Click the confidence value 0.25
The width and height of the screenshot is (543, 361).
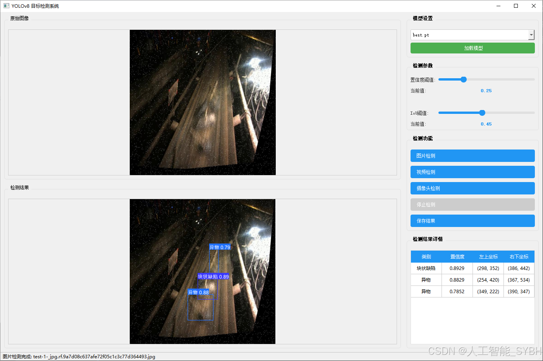(x=486, y=91)
